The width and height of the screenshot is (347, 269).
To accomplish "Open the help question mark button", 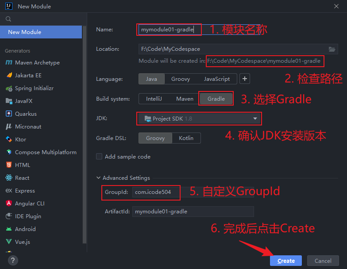I will point(13,260).
